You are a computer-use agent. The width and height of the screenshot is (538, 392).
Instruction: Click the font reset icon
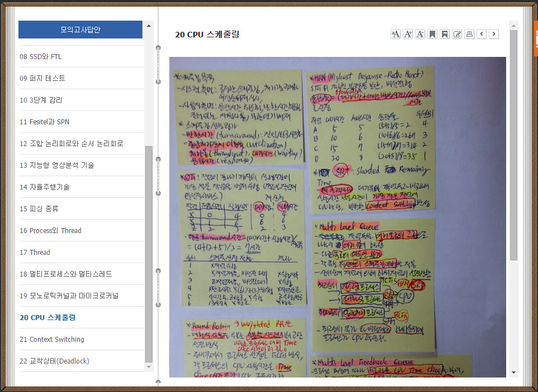click(395, 34)
